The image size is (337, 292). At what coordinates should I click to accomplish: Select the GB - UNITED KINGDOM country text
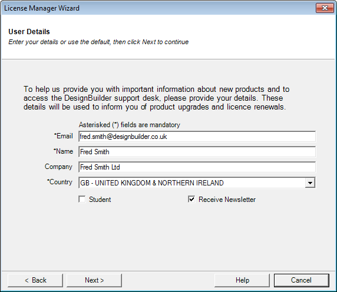pyautogui.click(x=152, y=183)
